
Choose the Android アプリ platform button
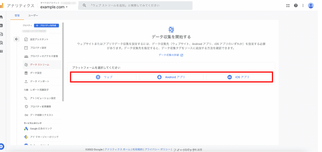click(x=171, y=77)
